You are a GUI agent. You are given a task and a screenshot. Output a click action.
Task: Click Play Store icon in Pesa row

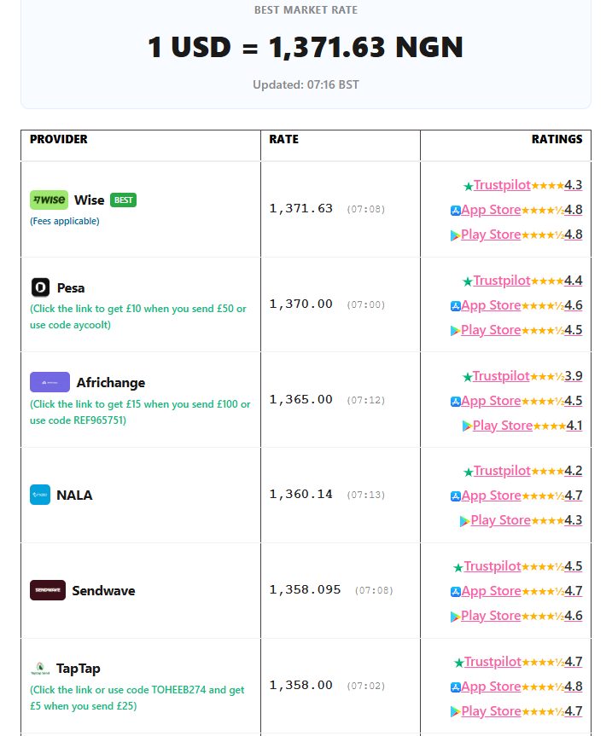click(x=455, y=331)
